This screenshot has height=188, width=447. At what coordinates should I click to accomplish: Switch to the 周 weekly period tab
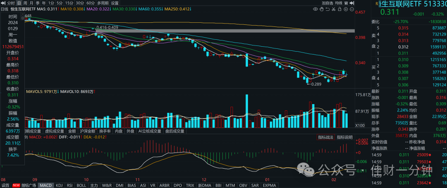[x=25, y=3]
